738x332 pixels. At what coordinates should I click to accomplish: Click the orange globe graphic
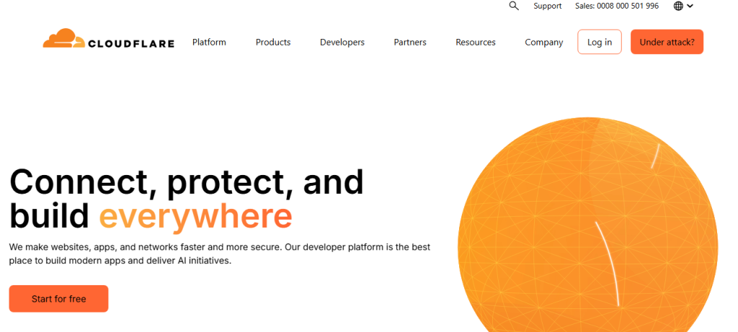(588, 225)
